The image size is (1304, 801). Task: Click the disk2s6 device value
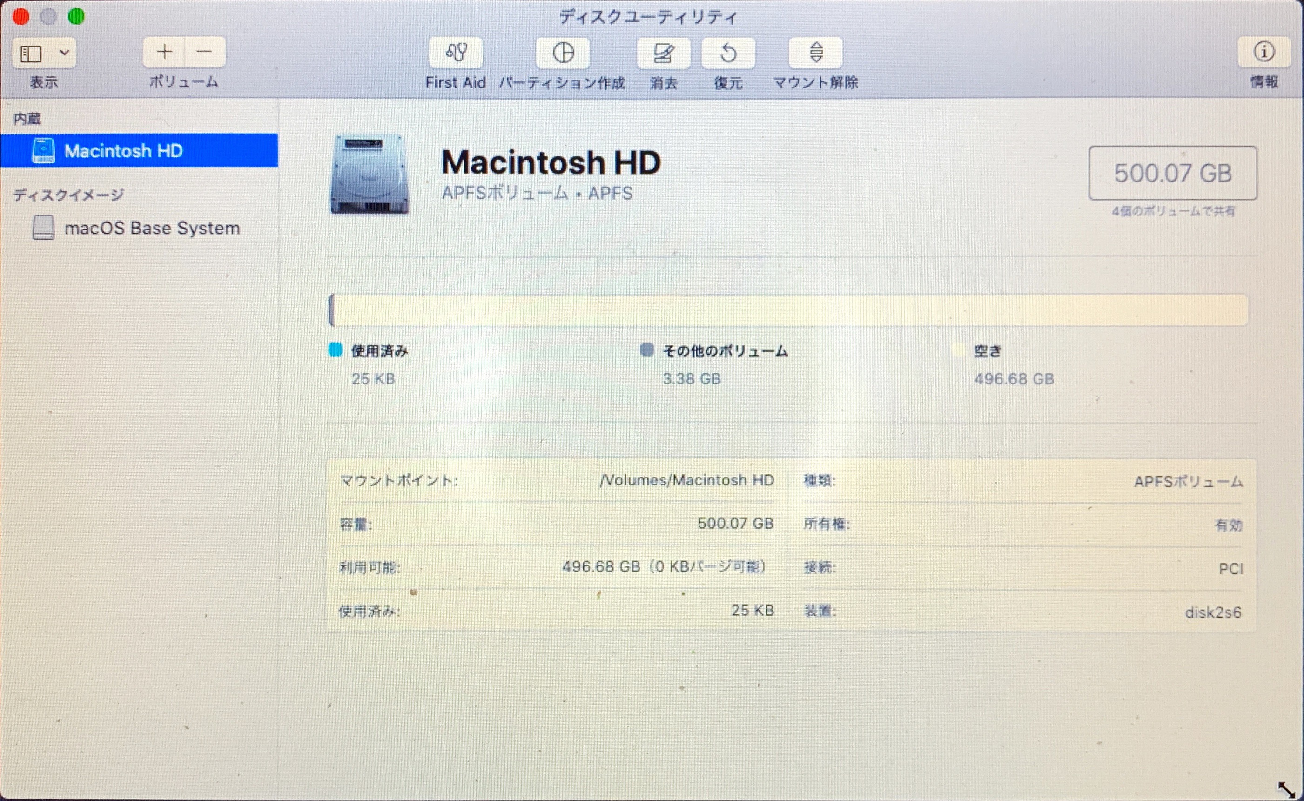click(1213, 613)
